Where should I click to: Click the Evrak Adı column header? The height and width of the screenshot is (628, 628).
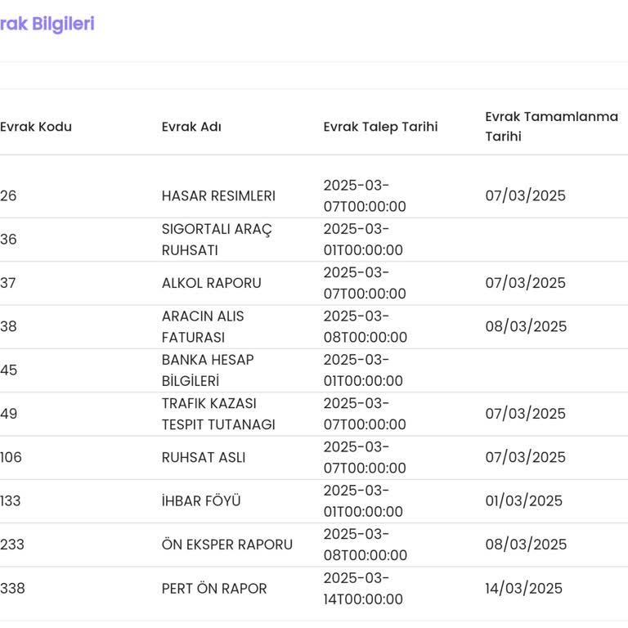point(191,127)
